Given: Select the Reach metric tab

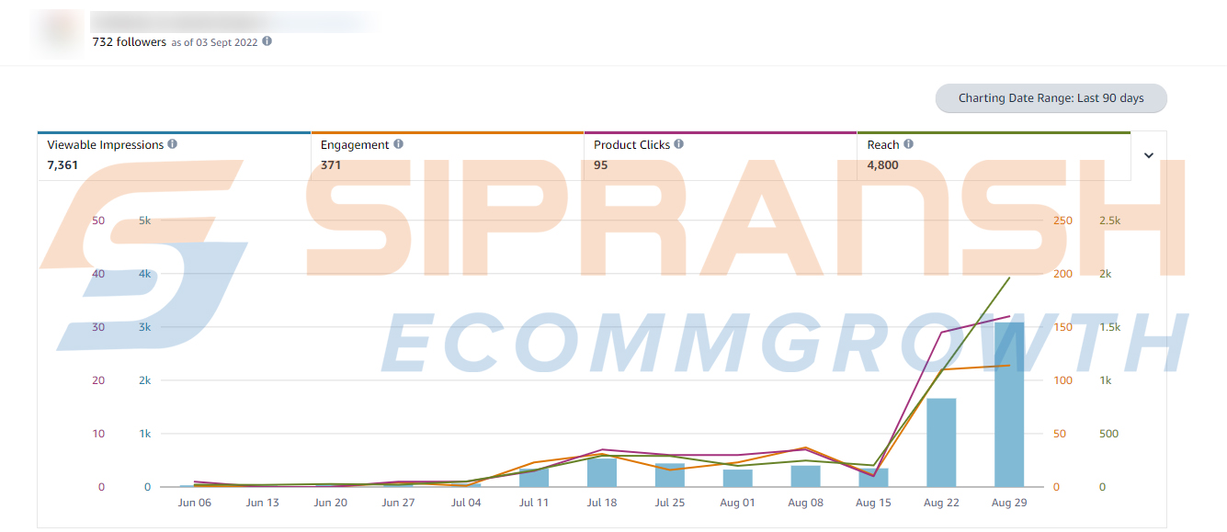Looking at the screenshot, I should (993, 155).
